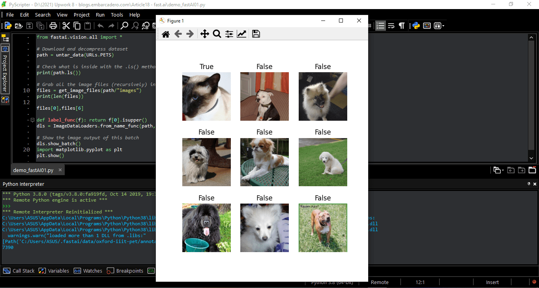Save the figure with floppy disk icon
The image size is (539, 288).
pyautogui.click(x=256, y=34)
